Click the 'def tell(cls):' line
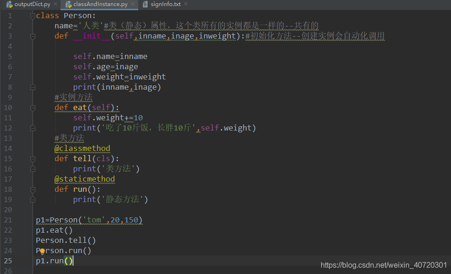The image size is (451, 274). click(x=87, y=158)
